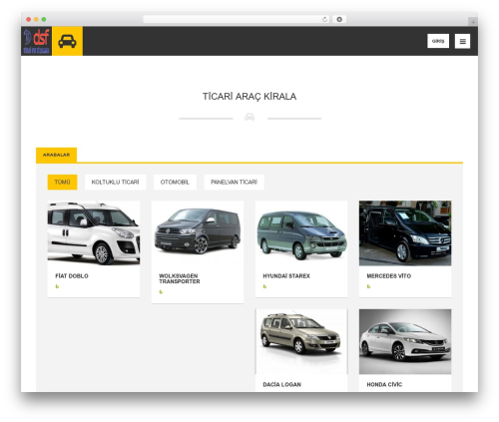The height and width of the screenshot is (422, 499).
Task: Filter by Panelvan Ticari category
Action: click(234, 182)
